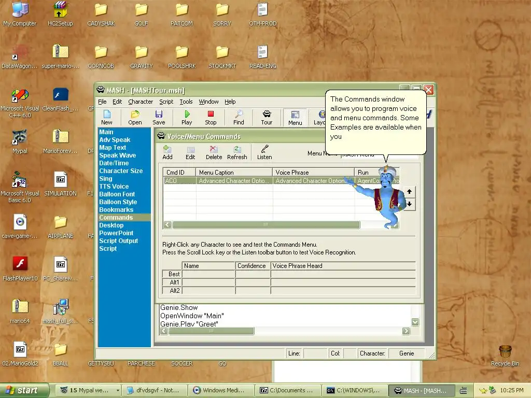Move the command up with the up arrow
The height and width of the screenshot is (398, 531).
pyautogui.click(x=410, y=192)
